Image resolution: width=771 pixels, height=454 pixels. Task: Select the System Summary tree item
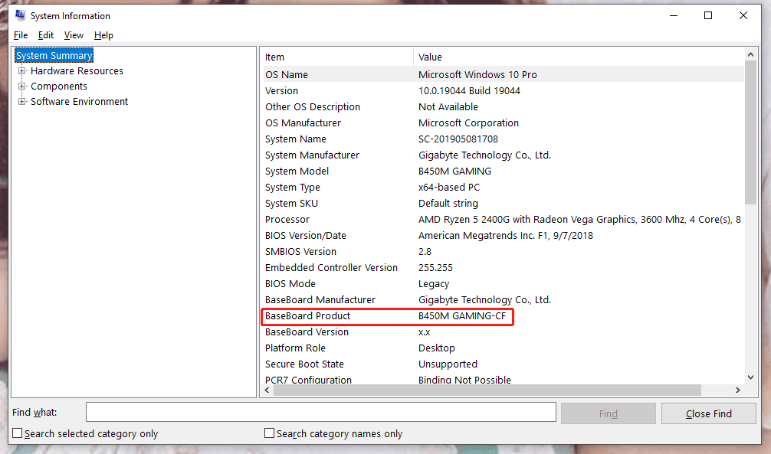pyautogui.click(x=54, y=55)
